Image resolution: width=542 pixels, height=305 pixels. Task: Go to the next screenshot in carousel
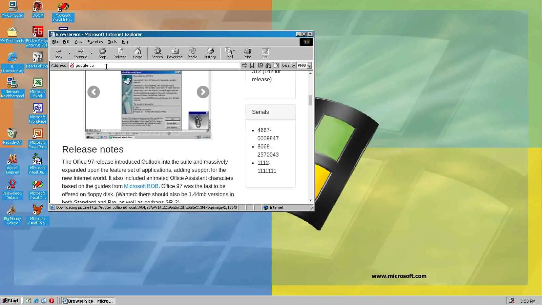coord(203,92)
